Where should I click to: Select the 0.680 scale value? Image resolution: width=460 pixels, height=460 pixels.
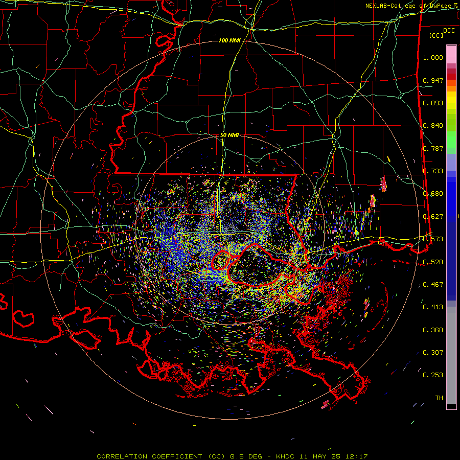click(x=433, y=194)
